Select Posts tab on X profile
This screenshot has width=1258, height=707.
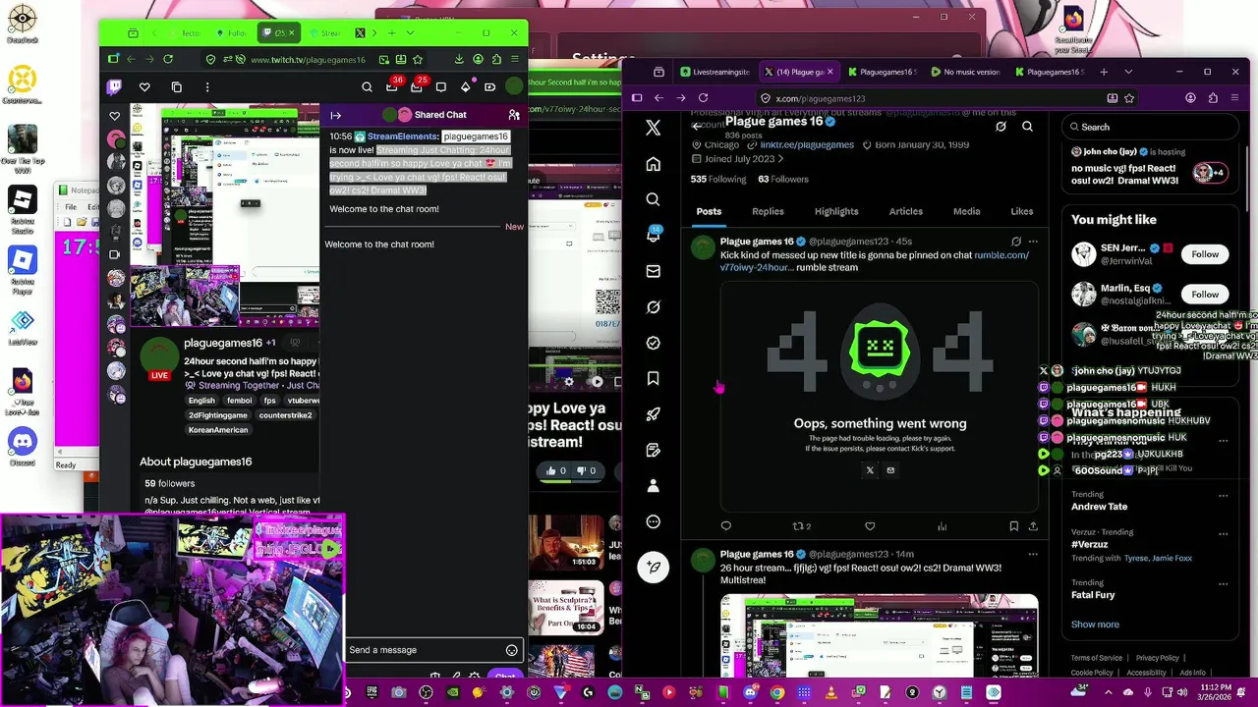[709, 211]
